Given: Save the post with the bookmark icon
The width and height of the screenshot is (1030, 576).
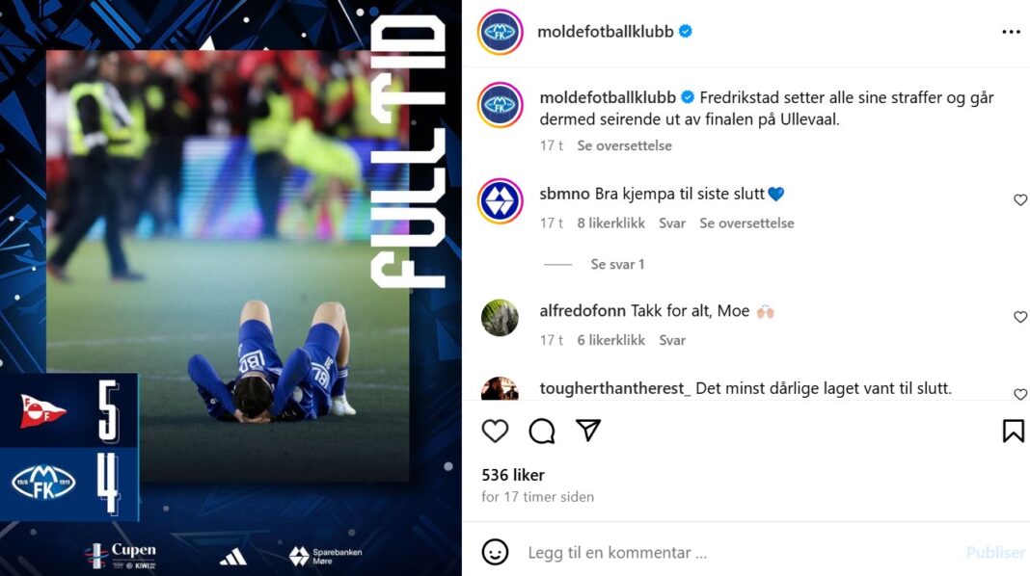Looking at the screenshot, I should pos(1013,431).
